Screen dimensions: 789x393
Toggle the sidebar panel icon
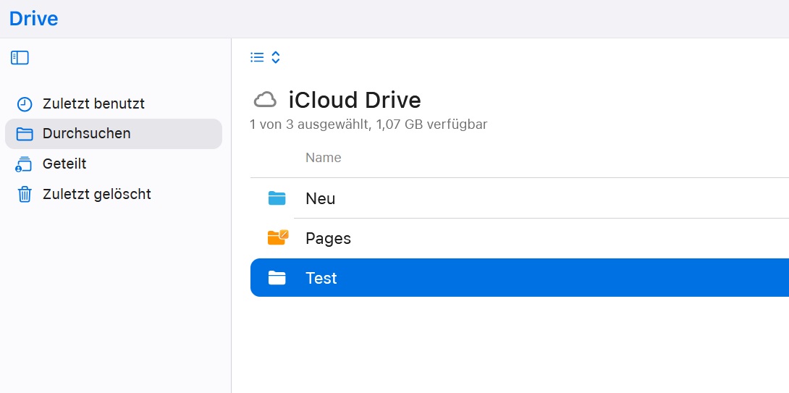20,58
